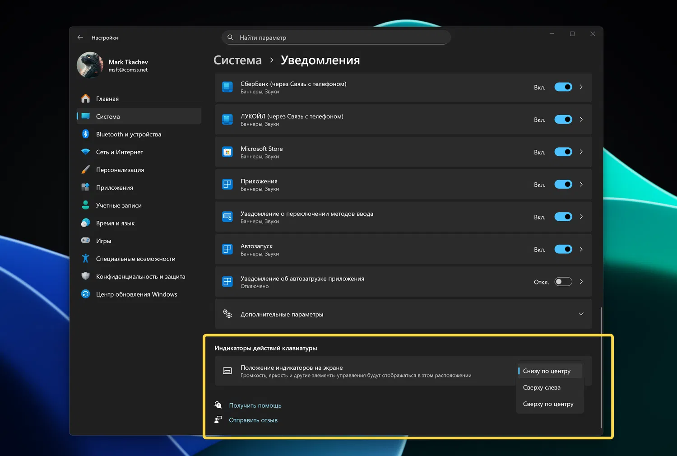Viewport: 677px width, 456px height.
Task: Click the Отправить отзыв feedback icon
Action: [x=218, y=419]
